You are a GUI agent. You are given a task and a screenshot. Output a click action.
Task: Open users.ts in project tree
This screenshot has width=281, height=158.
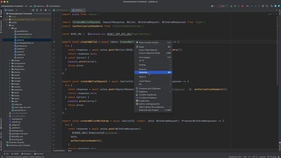click(19, 52)
